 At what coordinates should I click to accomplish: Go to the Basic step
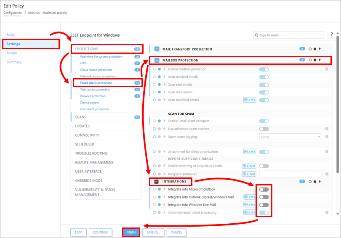tap(11, 35)
